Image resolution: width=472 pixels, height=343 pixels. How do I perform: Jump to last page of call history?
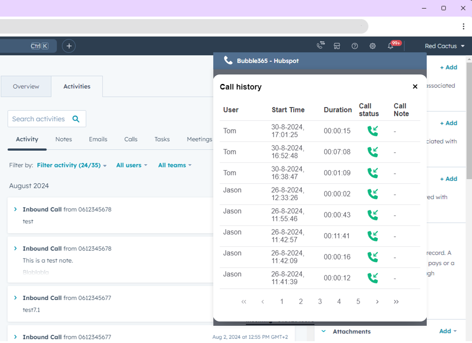click(396, 302)
